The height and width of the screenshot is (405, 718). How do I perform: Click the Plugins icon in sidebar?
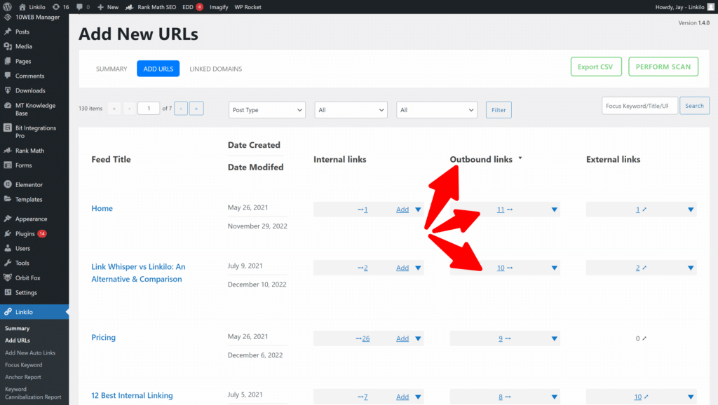tap(8, 233)
